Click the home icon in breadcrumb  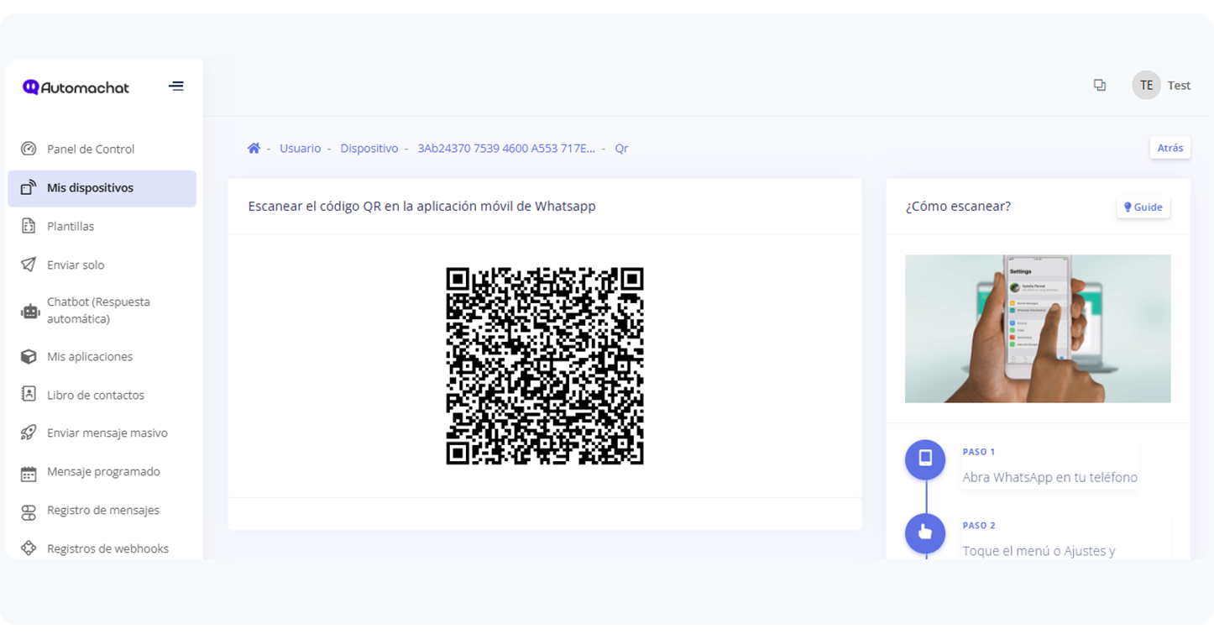pos(254,148)
